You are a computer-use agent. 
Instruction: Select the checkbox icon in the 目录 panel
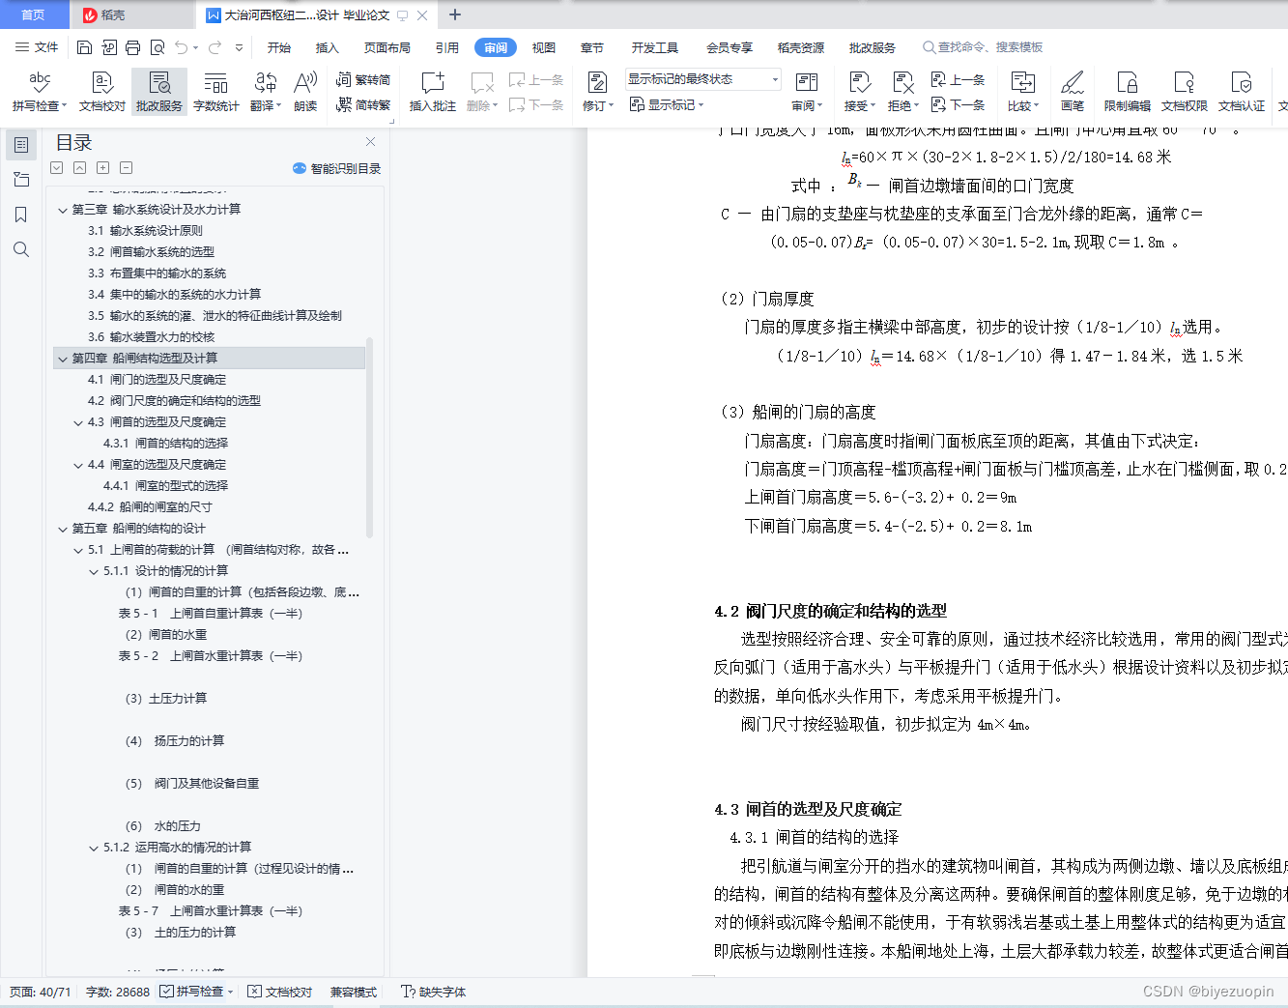tap(56, 167)
